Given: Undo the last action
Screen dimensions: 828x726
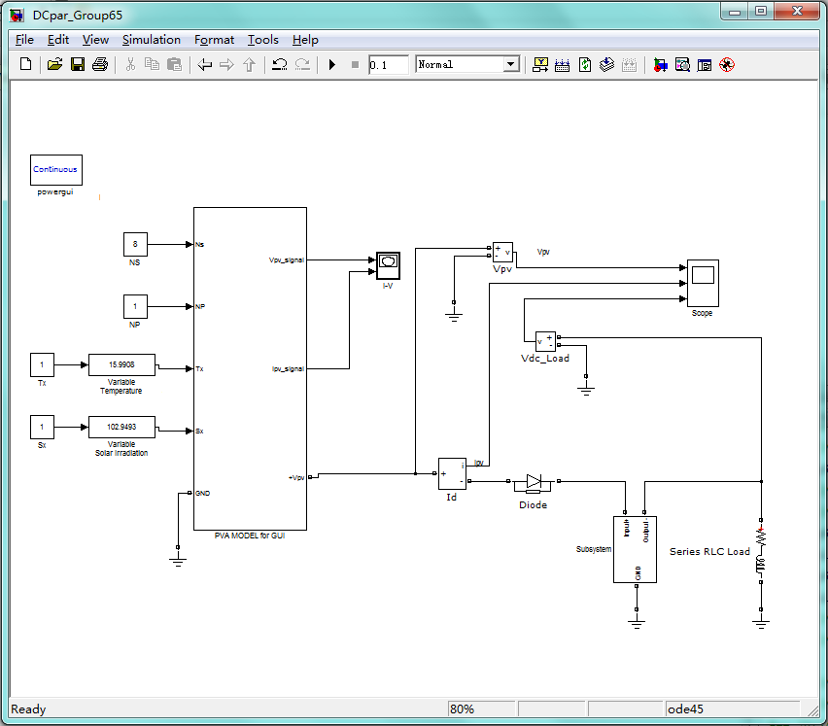Looking at the screenshot, I should [278, 64].
